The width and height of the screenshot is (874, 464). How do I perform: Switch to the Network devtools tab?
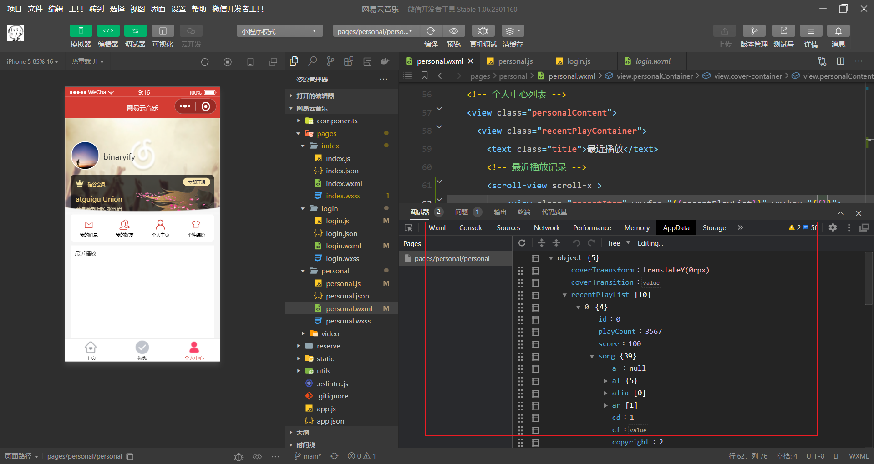(547, 227)
